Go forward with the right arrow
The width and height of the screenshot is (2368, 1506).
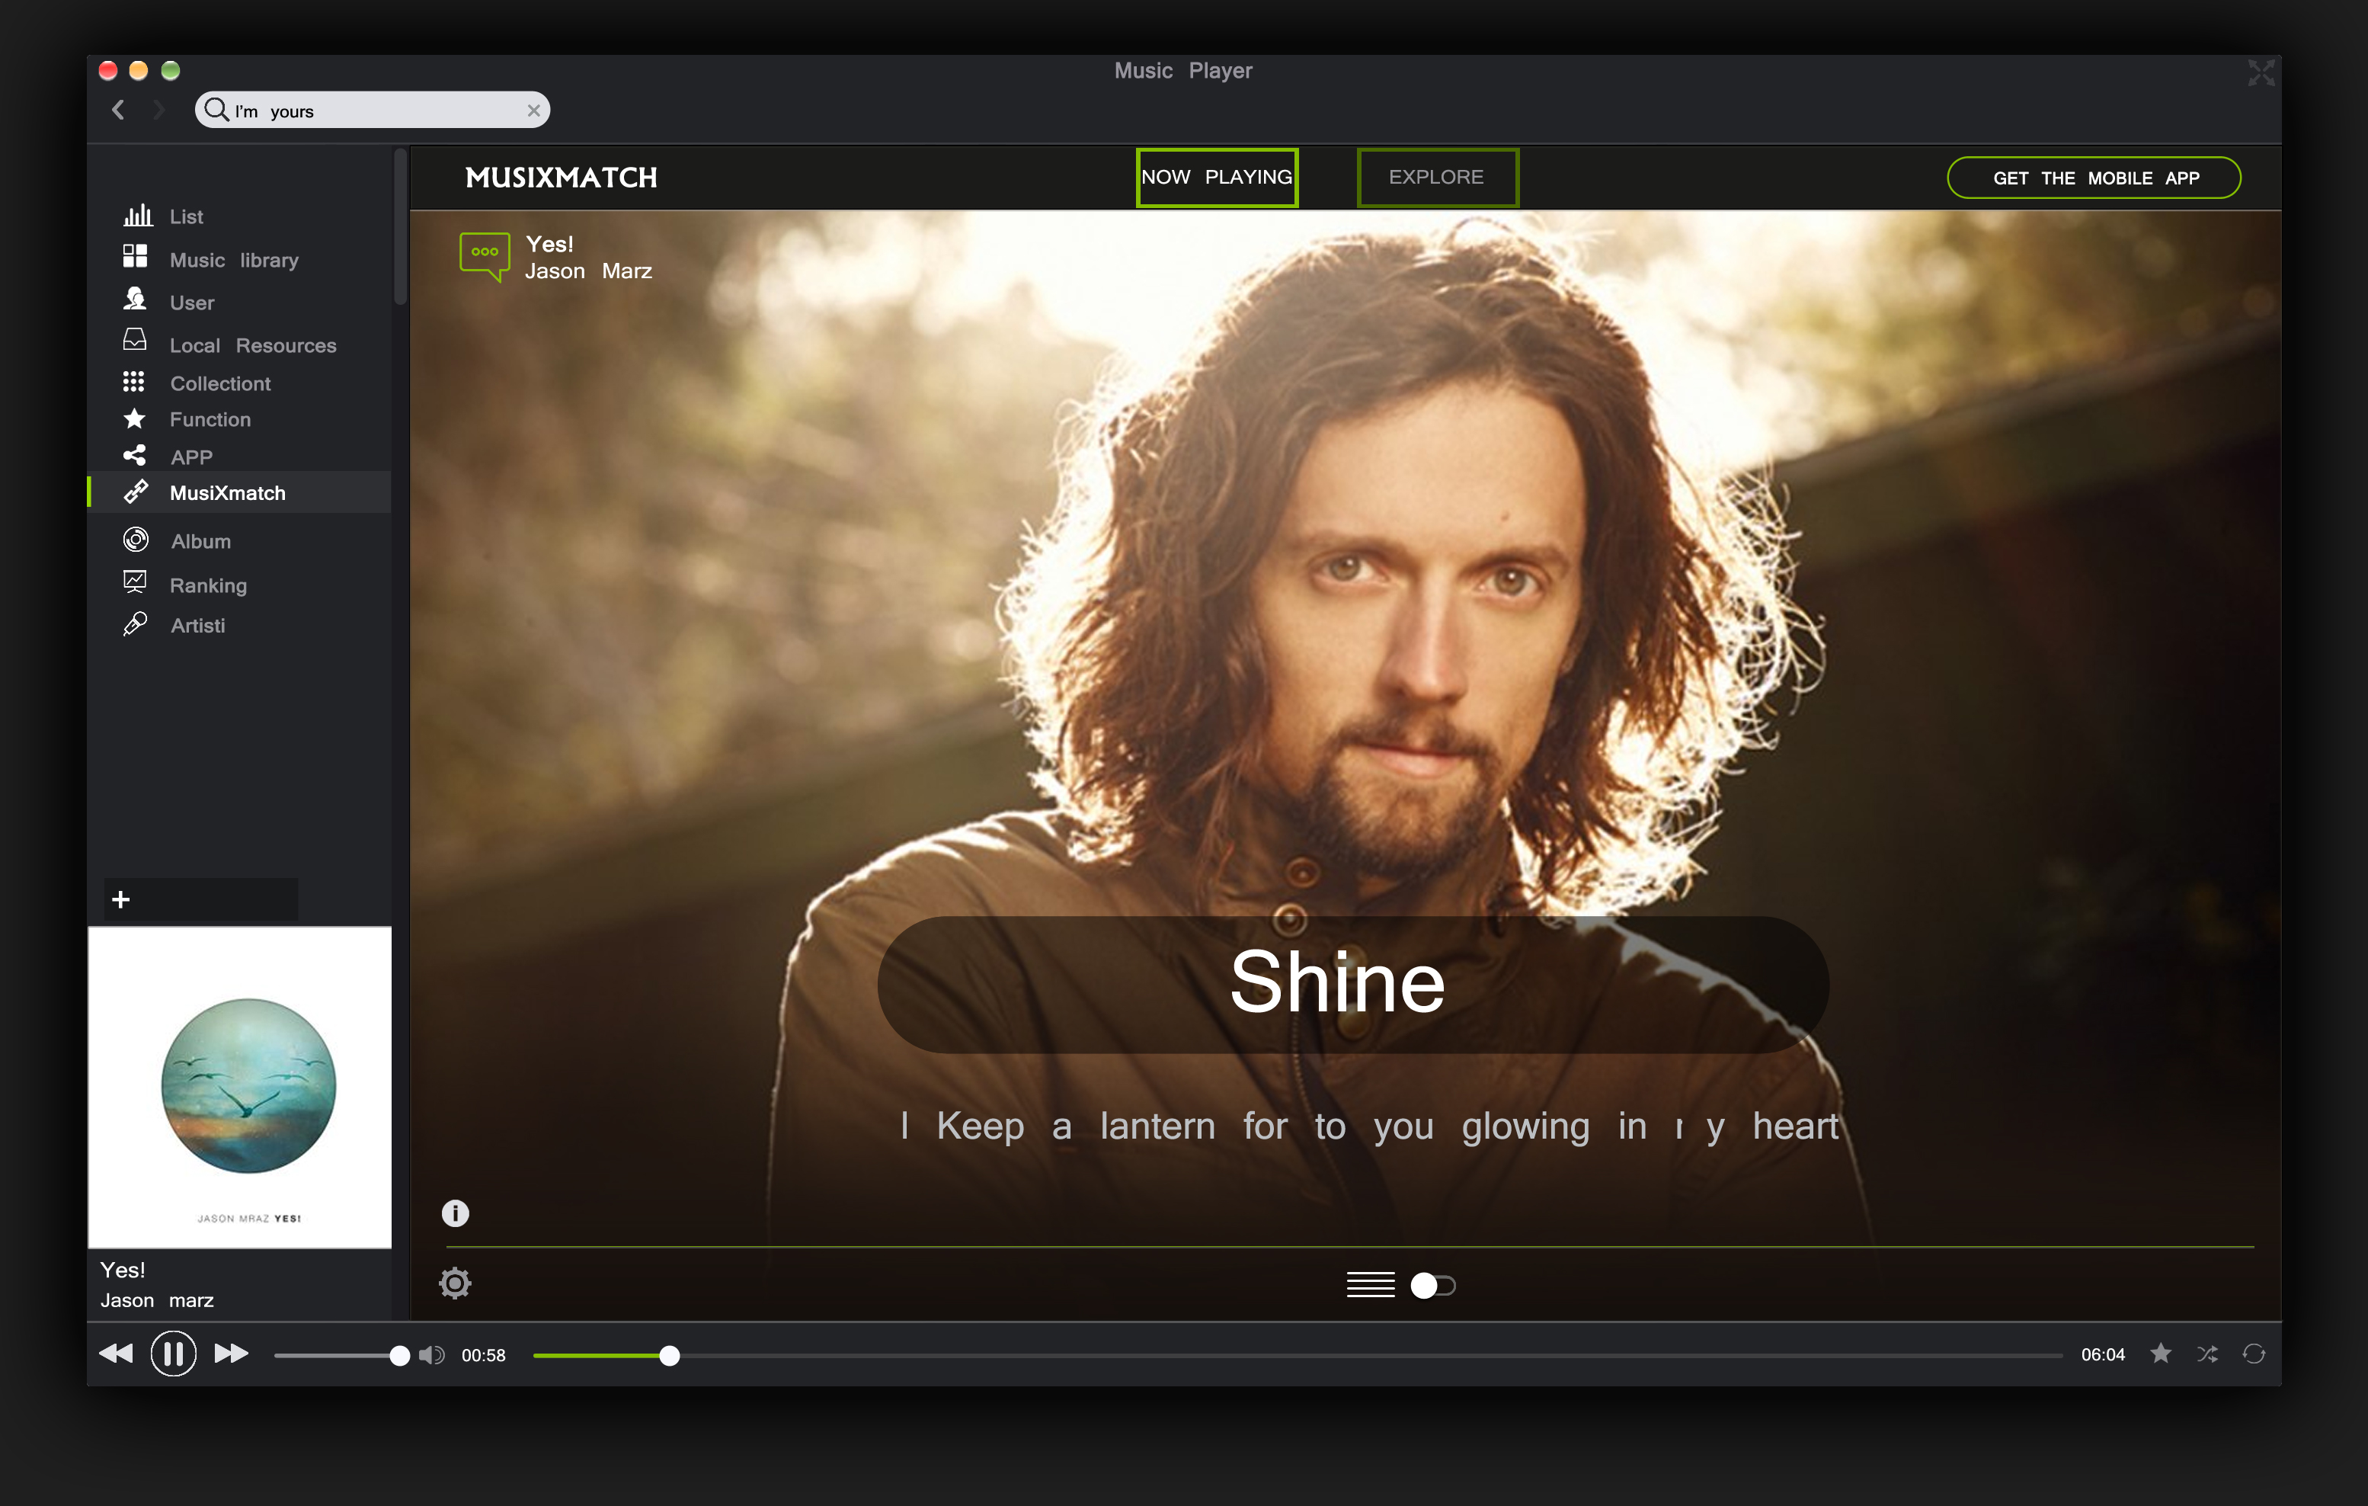click(x=158, y=111)
